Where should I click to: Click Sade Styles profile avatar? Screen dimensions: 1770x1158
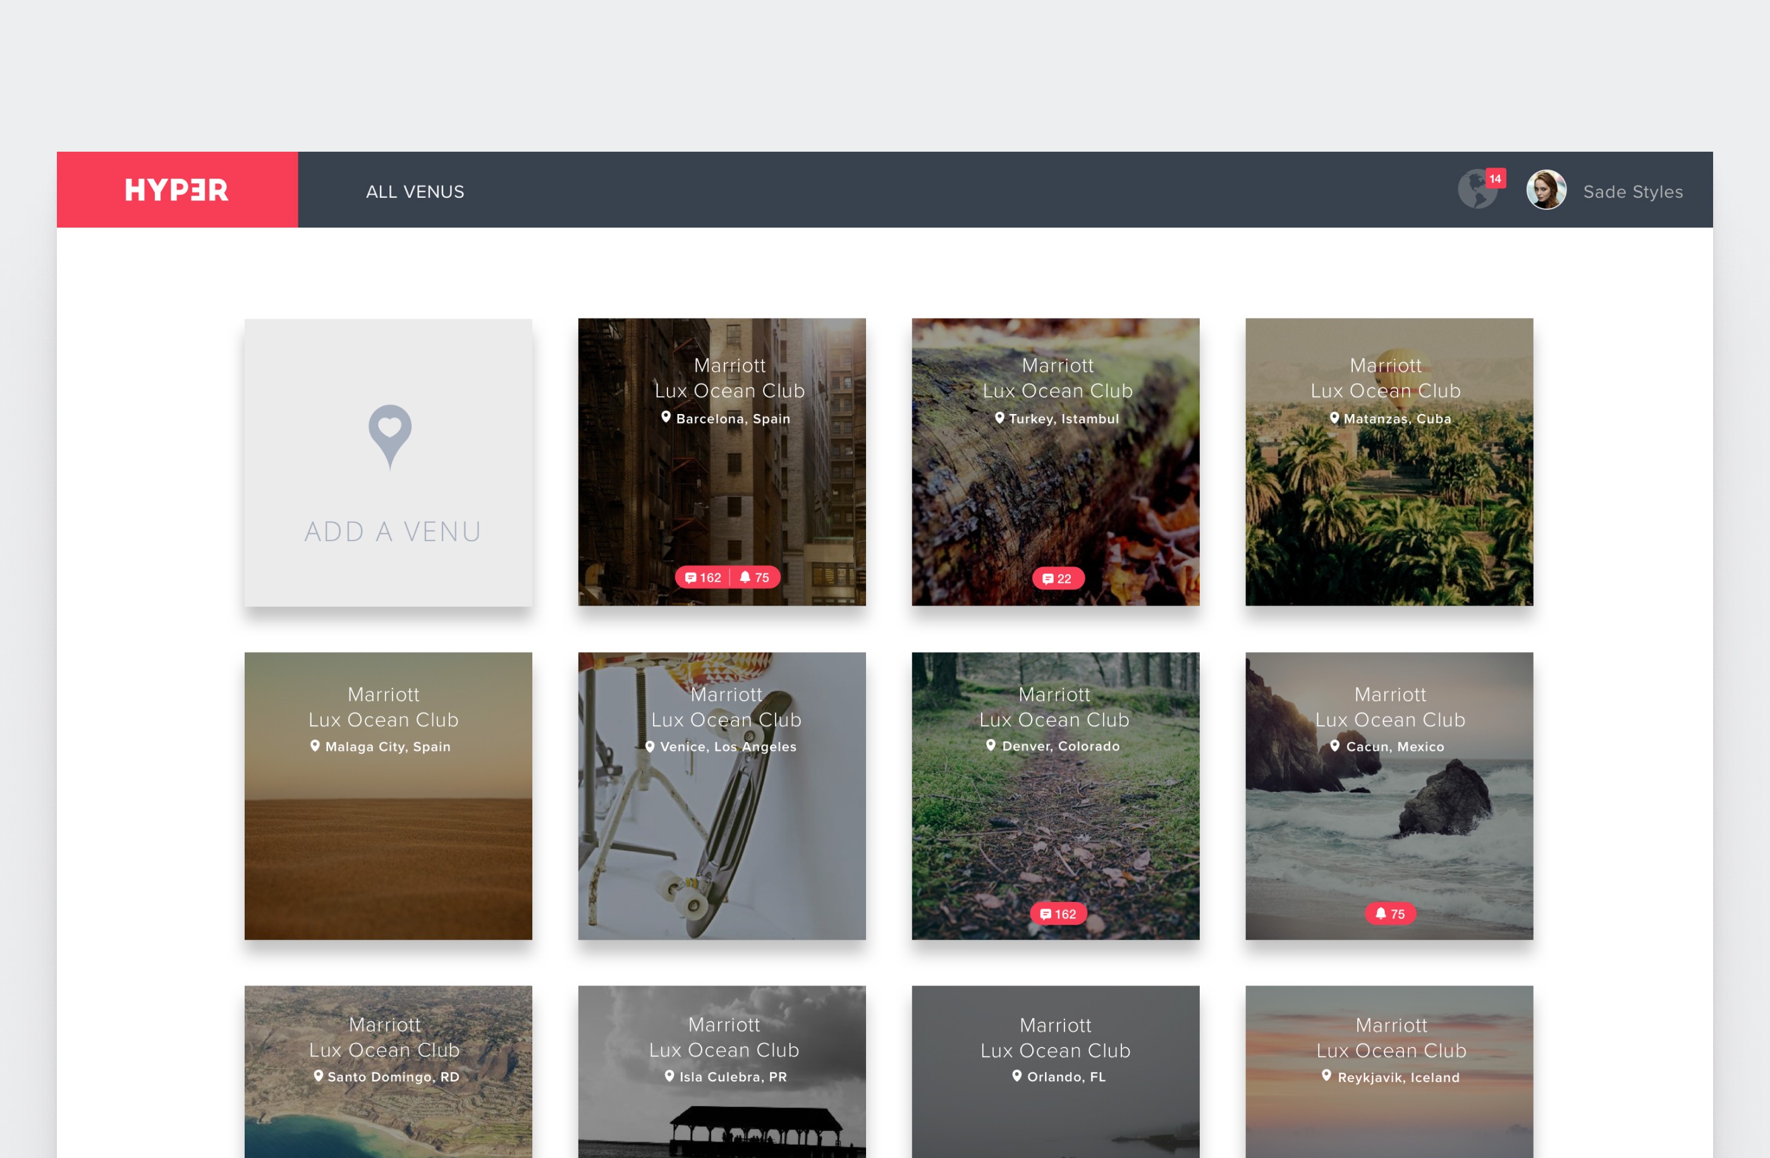1546,190
